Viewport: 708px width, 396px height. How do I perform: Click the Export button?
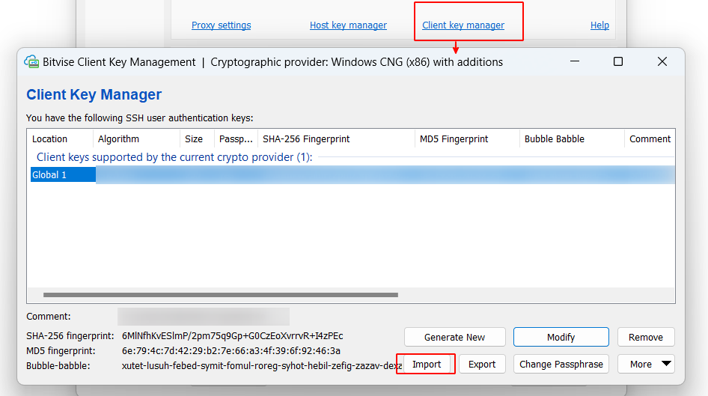[x=482, y=365]
